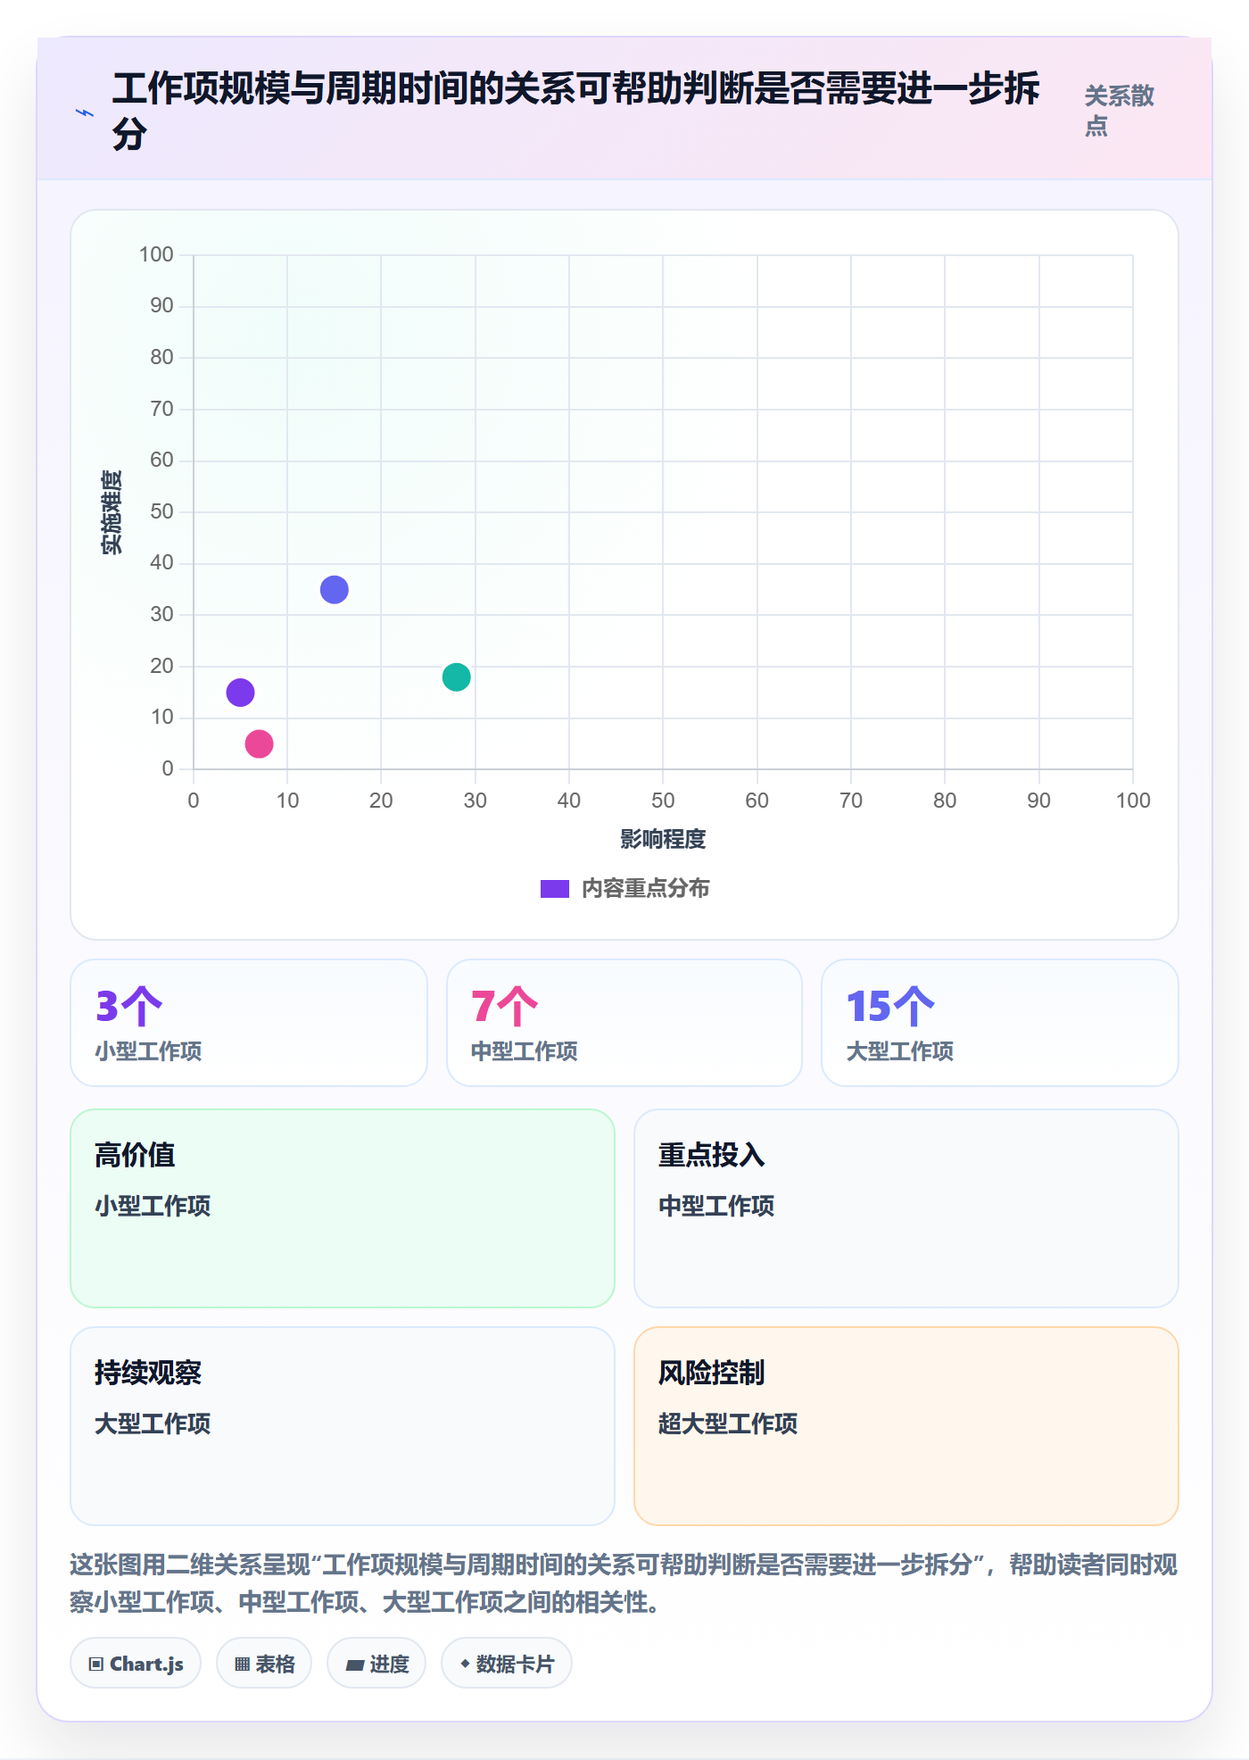Click the 进度 tag chip
This screenshot has height=1760, width=1249.
point(376,1664)
